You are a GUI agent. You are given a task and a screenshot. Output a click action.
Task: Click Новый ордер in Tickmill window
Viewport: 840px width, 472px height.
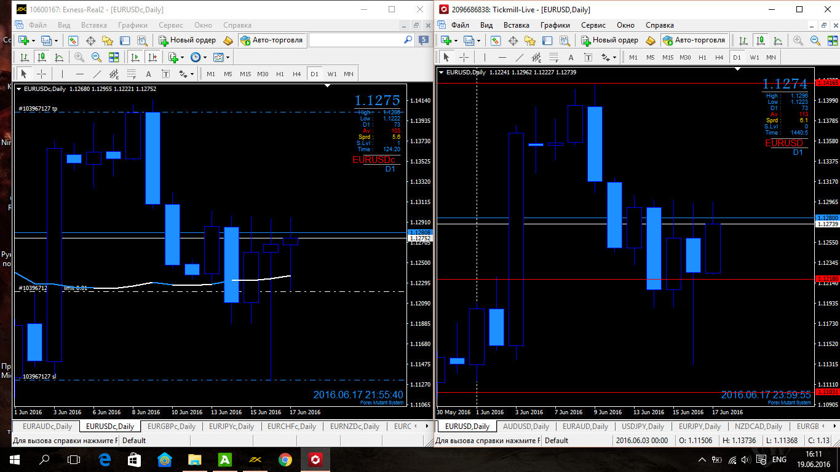tap(609, 40)
